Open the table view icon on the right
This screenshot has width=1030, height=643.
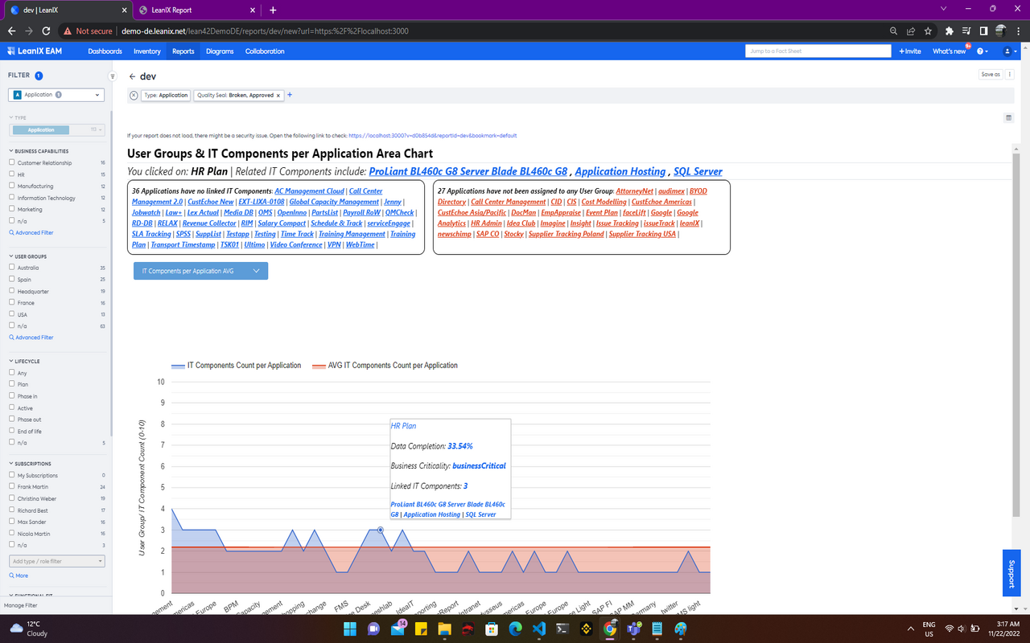[x=1008, y=117]
